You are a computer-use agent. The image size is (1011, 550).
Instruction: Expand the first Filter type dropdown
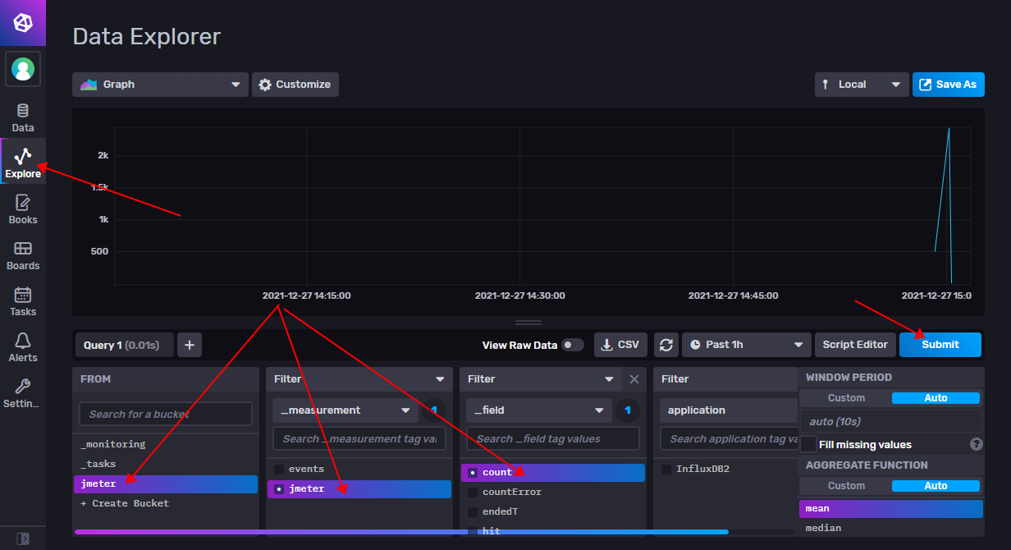[359, 379]
